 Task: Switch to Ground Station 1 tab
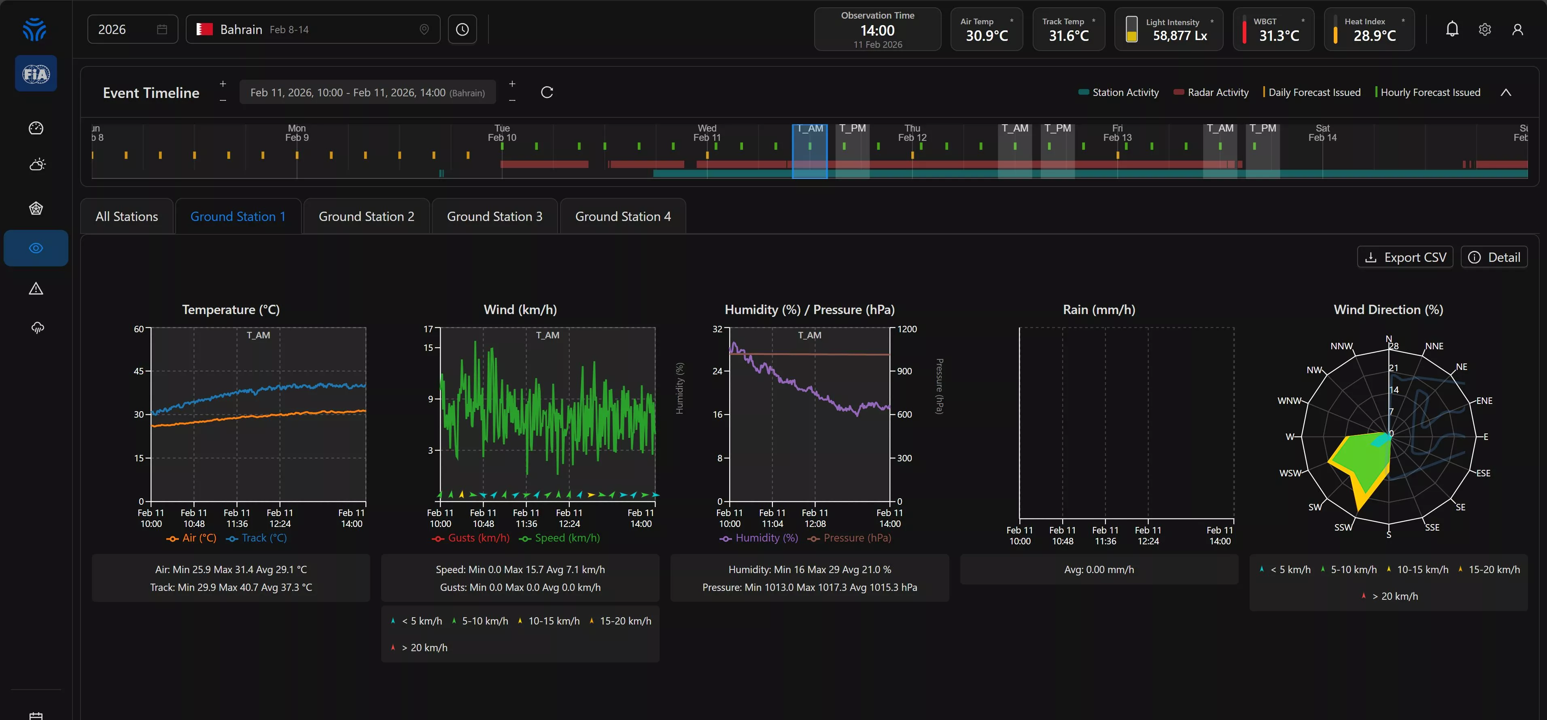coord(238,216)
